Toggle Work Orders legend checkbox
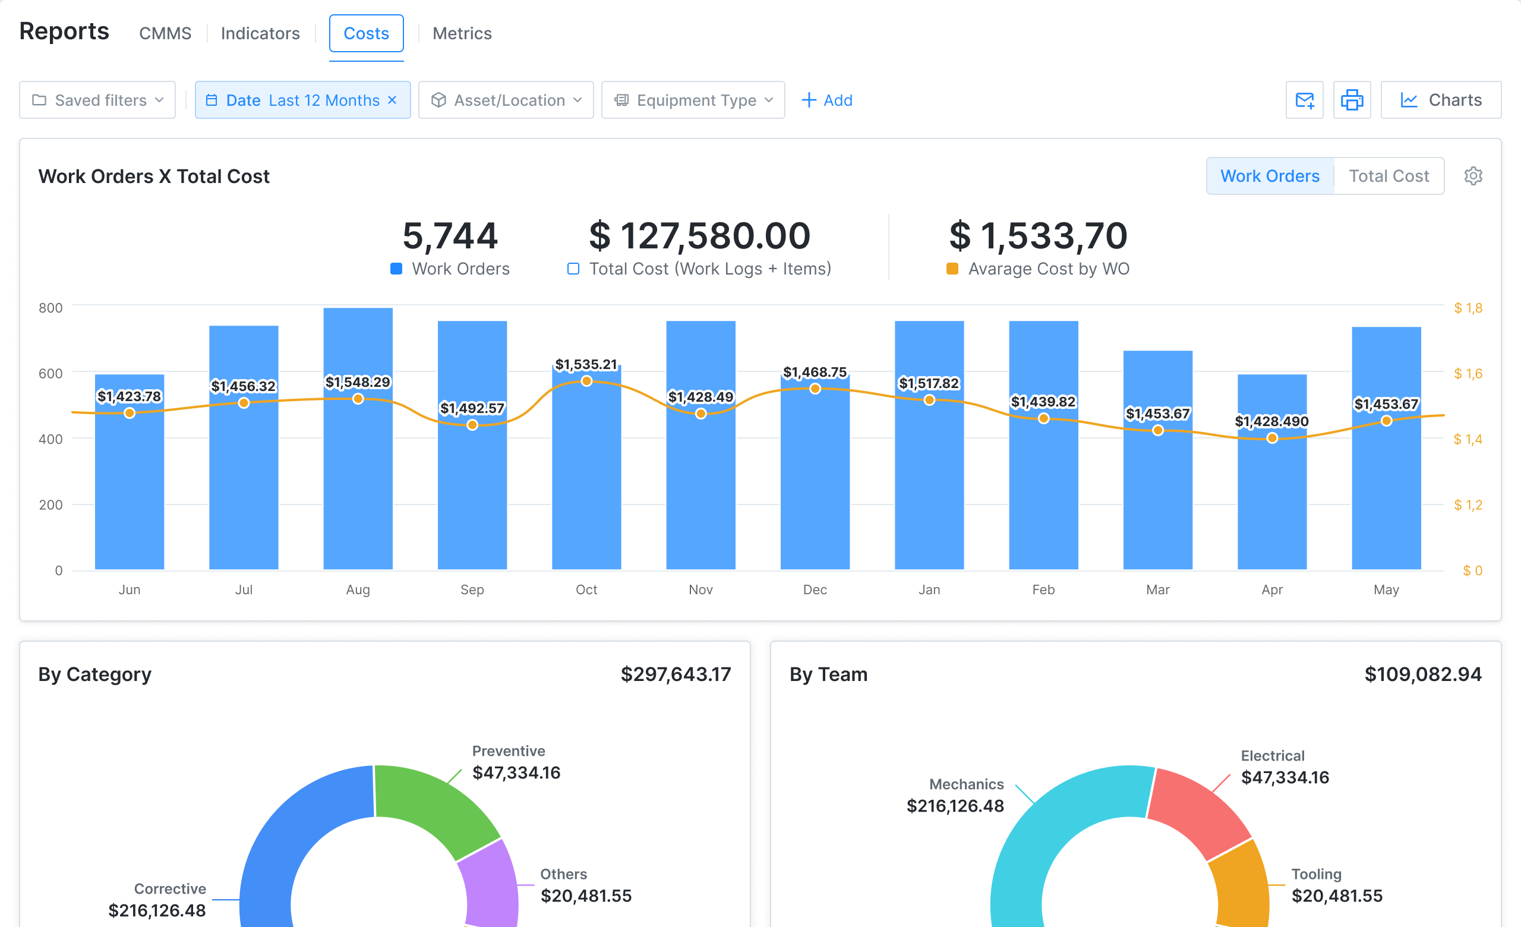The width and height of the screenshot is (1521, 927). click(396, 269)
